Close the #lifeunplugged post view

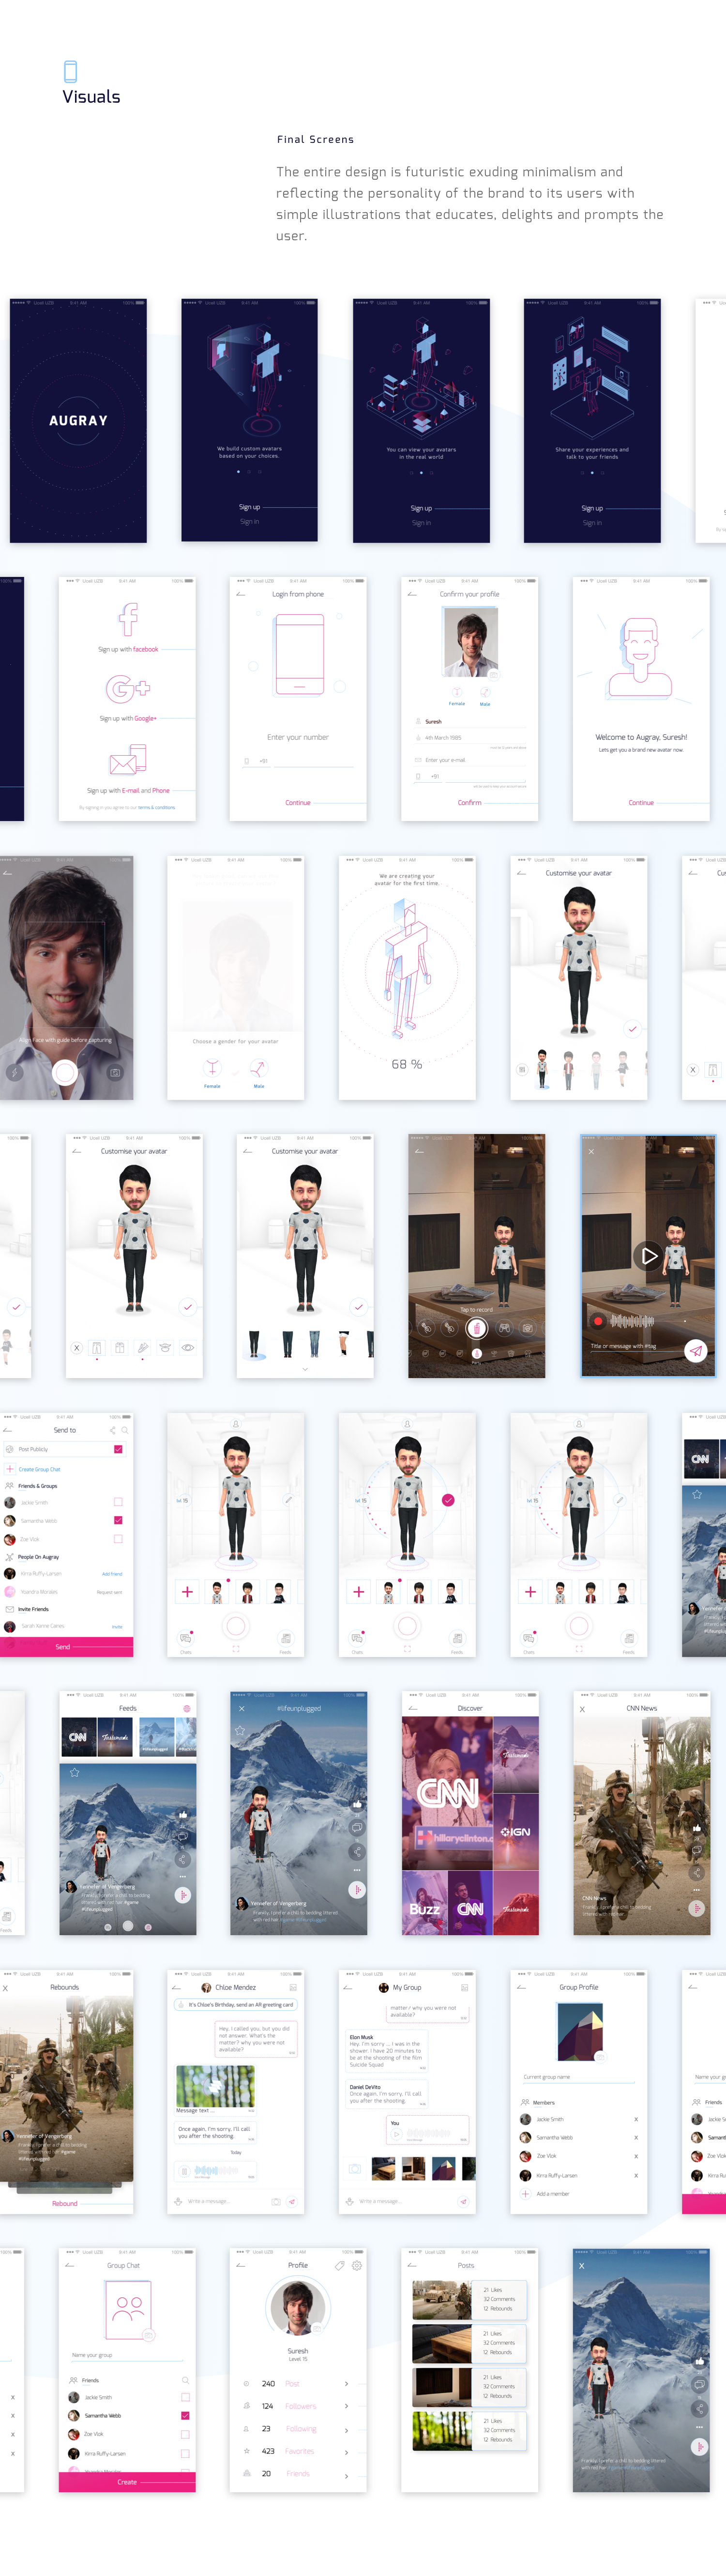click(241, 1708)
